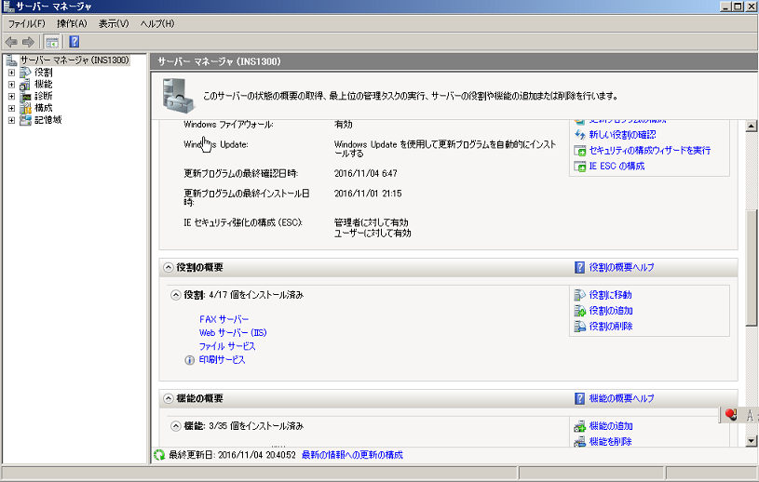Click the 2016/11/04 6:47 last check value
Screen dimensions: 759x482
(x=365, y=174)
